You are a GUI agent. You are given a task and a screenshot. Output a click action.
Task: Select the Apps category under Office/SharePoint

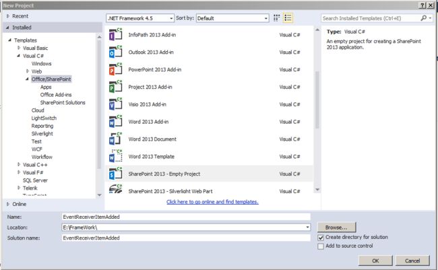[46, 87]
